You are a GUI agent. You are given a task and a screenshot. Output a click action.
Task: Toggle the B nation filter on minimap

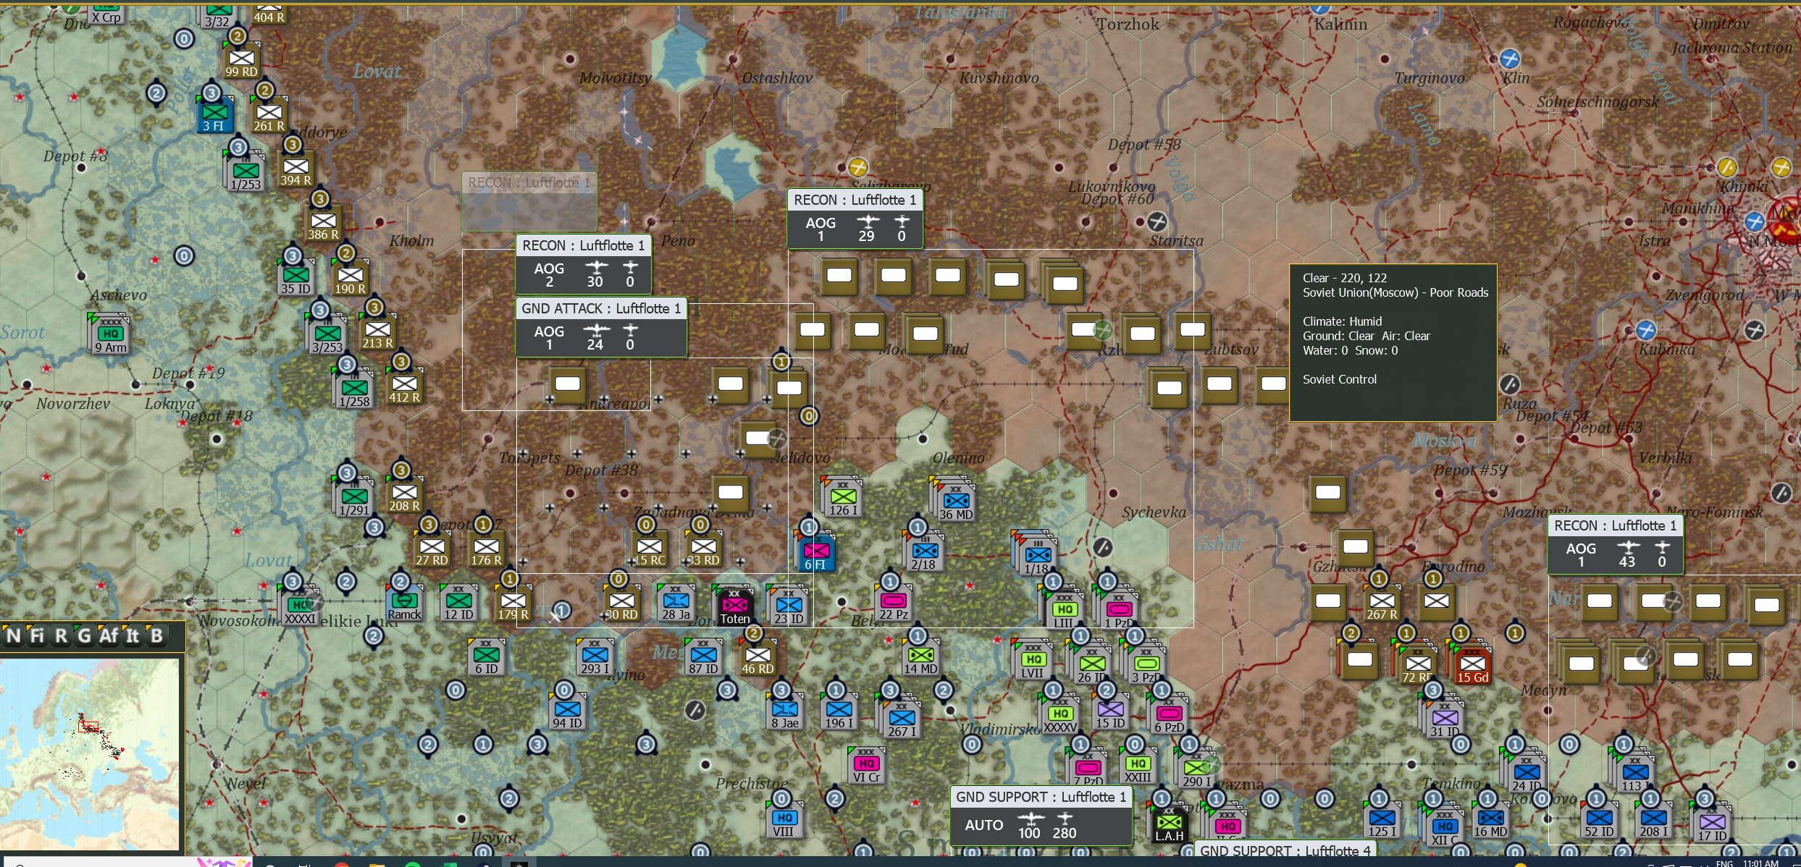click(x=156, y=635)
